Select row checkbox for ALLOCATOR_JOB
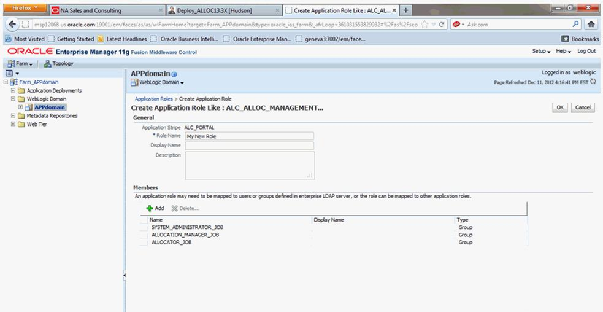Viewport: 603px width, 312px height. (x=144, y=243)
